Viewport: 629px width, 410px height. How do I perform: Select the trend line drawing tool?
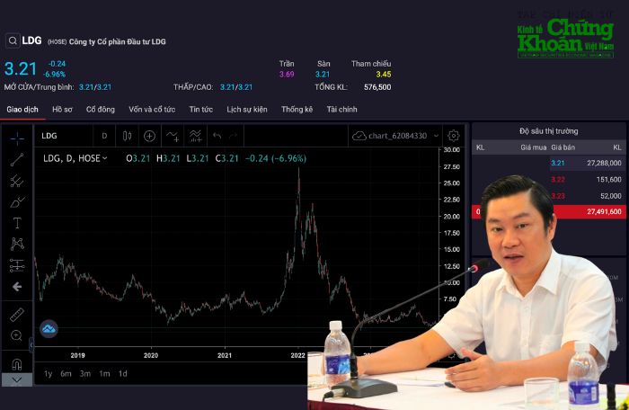(x=17, y=160)
